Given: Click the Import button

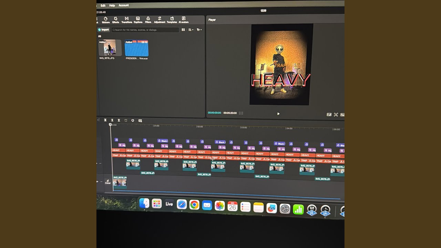Looking at the screenshot, I should [x=103, y=30].
